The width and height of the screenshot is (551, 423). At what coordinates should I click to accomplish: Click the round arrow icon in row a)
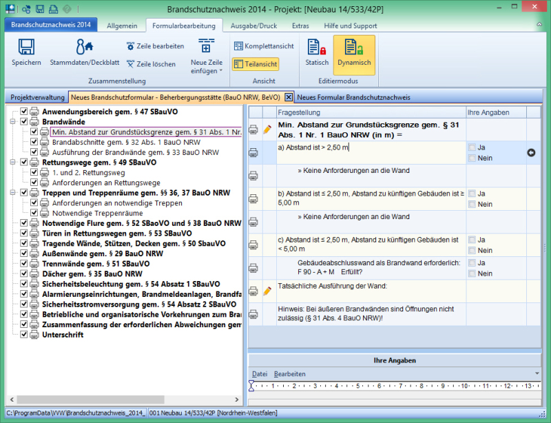pos(531,153)
